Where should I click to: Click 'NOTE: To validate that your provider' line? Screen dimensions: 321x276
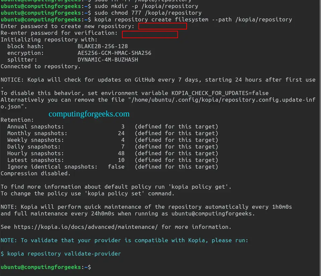[124, 241]
